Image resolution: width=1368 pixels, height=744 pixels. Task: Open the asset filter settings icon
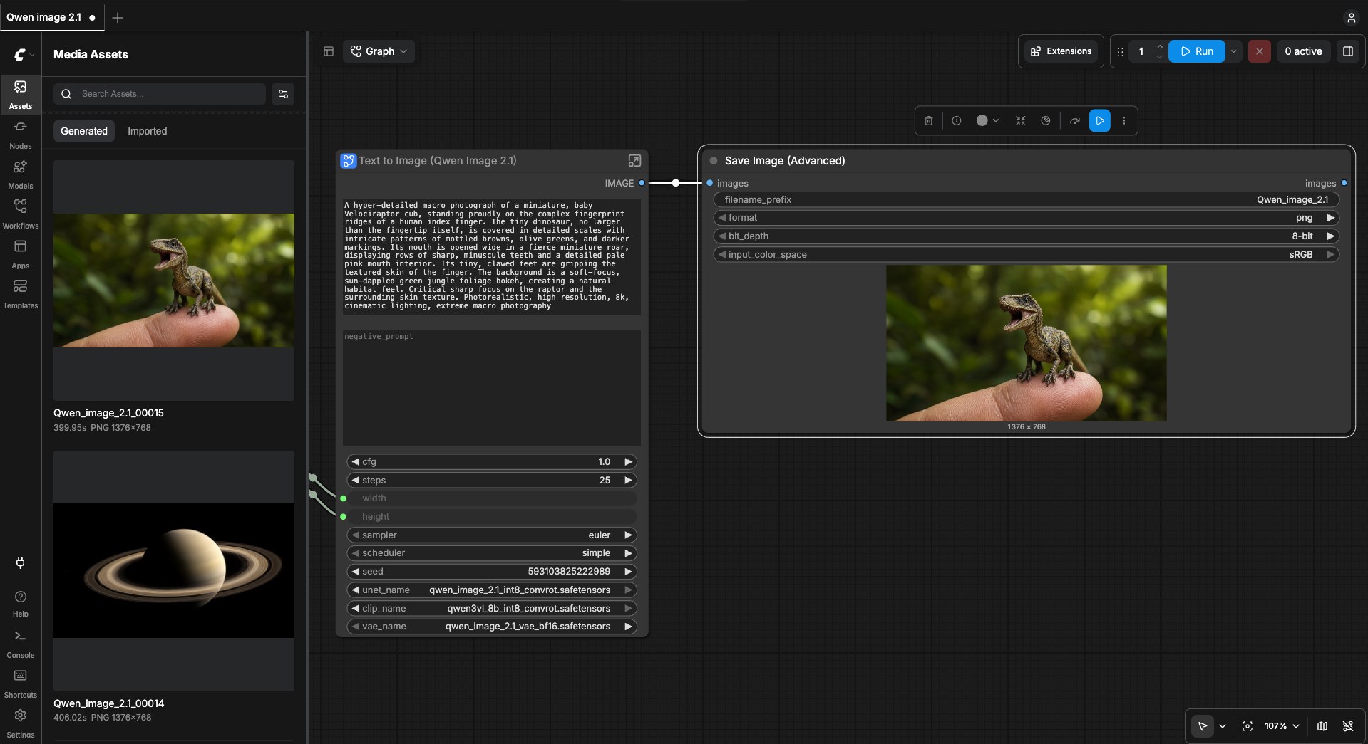[x=283, y=94]
